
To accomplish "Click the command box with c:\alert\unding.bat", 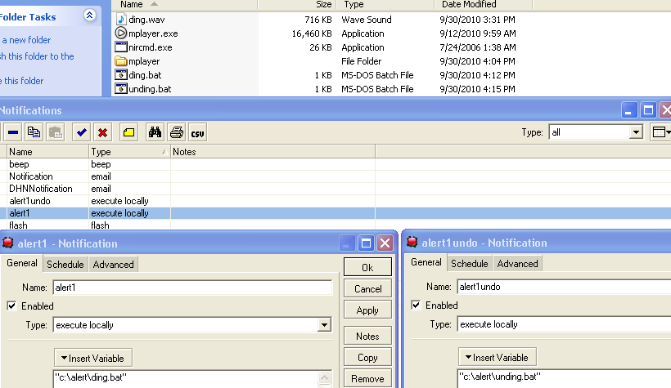I will (564, 378).
